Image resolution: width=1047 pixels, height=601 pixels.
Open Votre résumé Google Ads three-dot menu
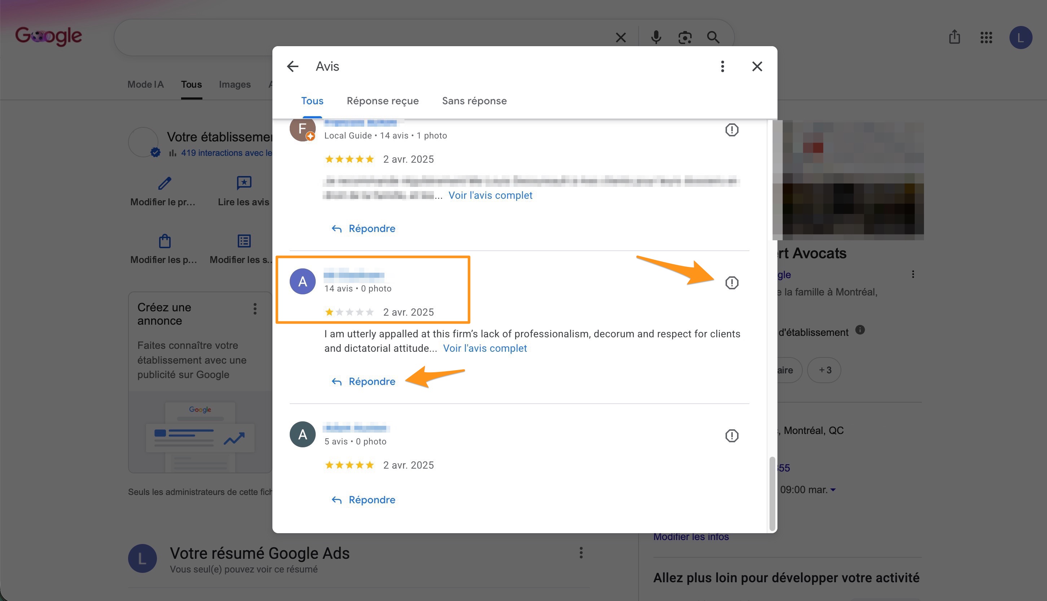click(581, 553)
